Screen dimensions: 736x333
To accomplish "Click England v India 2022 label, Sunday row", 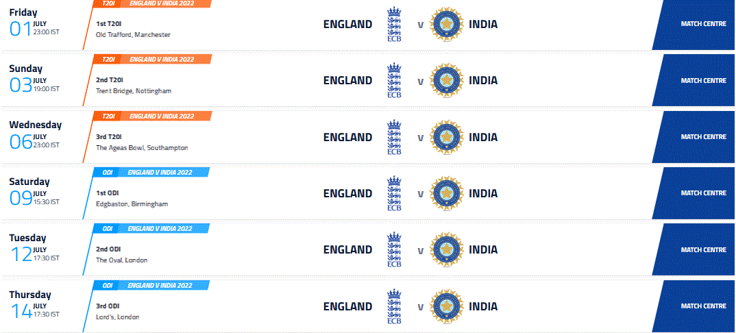I will [162, 59].
